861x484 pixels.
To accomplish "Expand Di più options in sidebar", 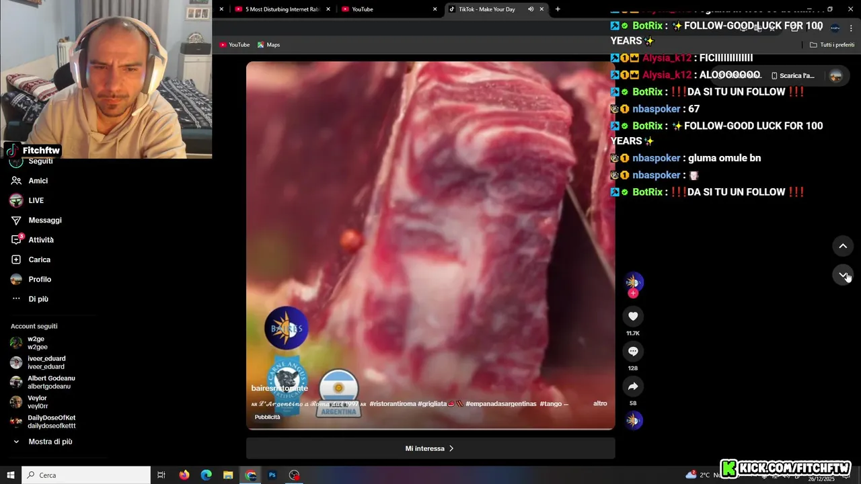I will [x=38, y=299].
